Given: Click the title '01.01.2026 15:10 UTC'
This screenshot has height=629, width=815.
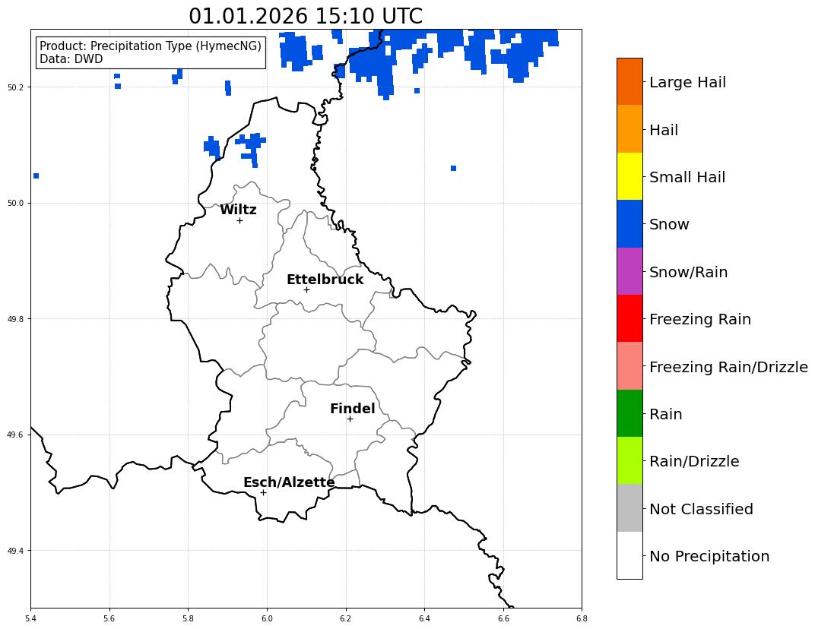Looking at the screenshot, I should (306, 16).
